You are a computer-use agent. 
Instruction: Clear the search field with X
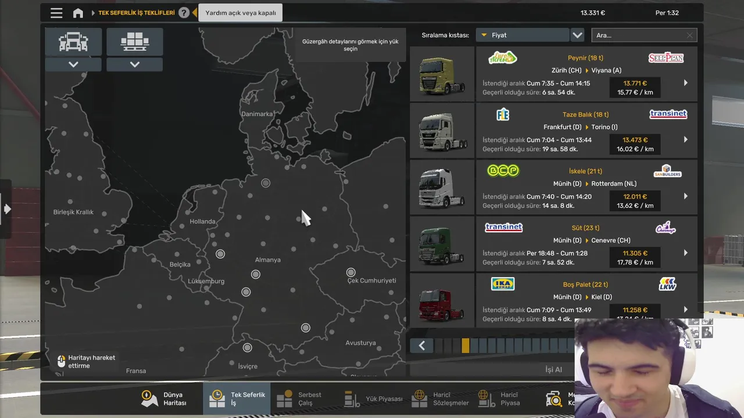click(690, 35)
